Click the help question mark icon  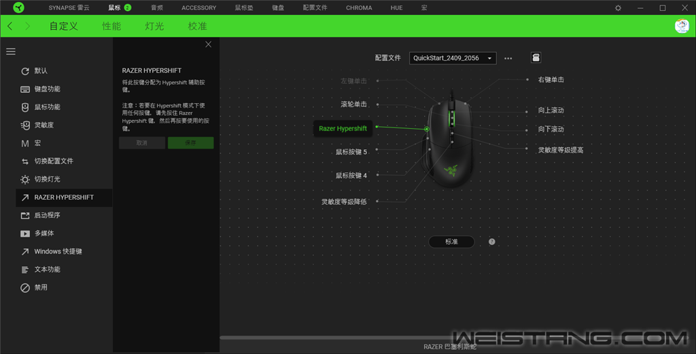pos(492,242)
